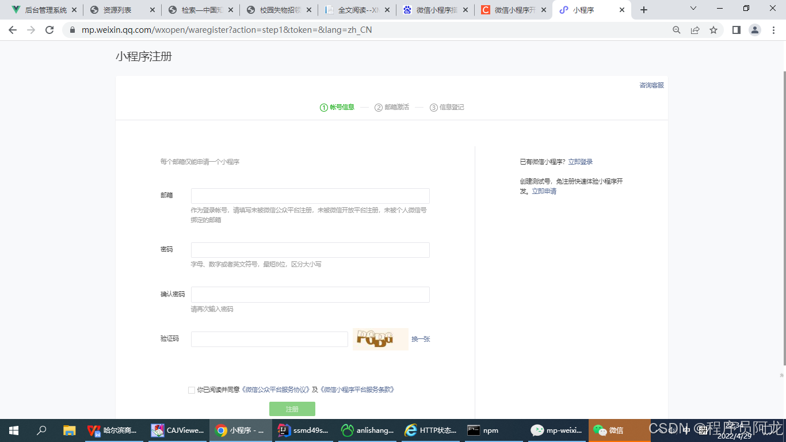
Task: Close the 后台管理系统 tab
Action: pos(74,10)
